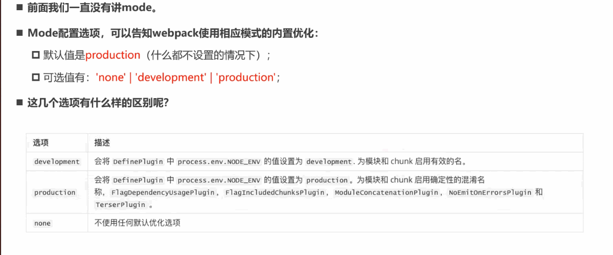Select the red 'none' option value
The image size is (613, 255).
[110, 78]
